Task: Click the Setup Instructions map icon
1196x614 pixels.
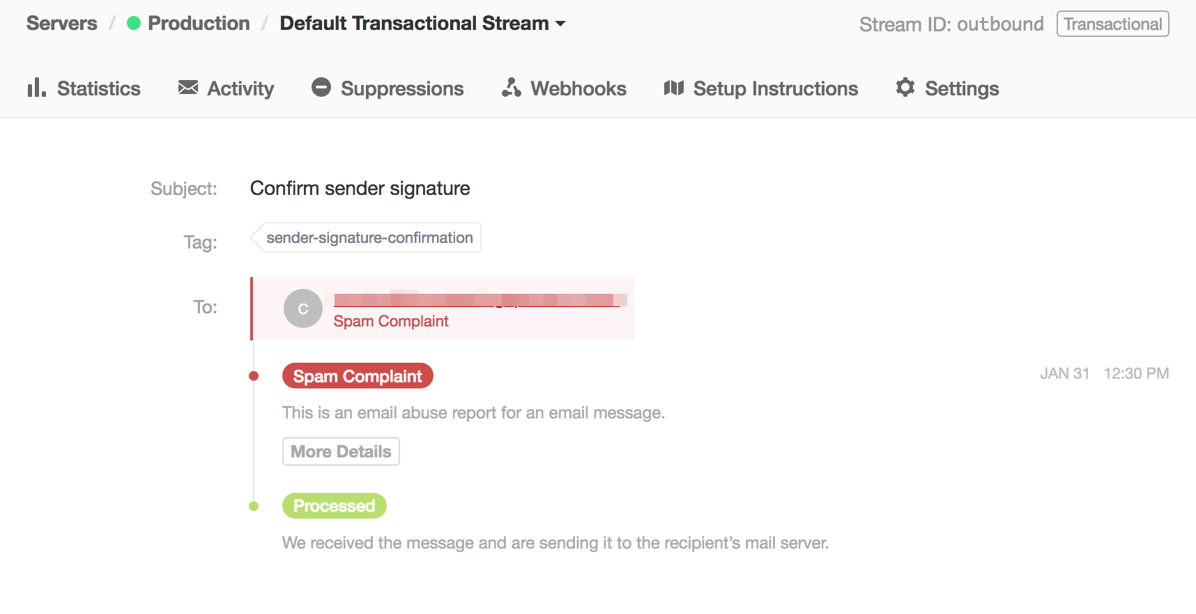Action: coord(674,88)
